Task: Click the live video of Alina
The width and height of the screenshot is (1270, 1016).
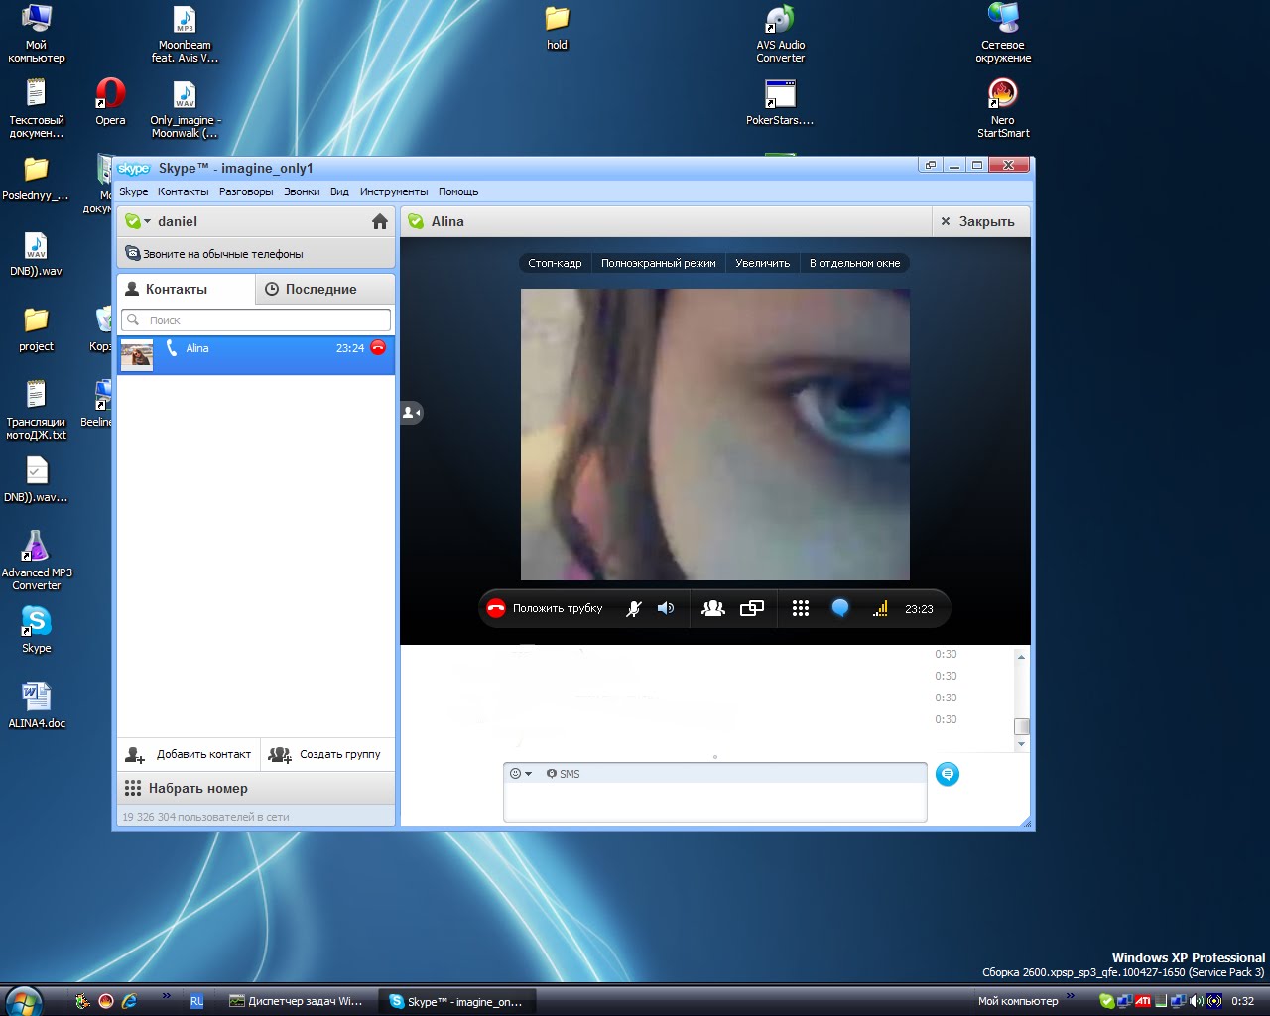Action: point(715,435)
